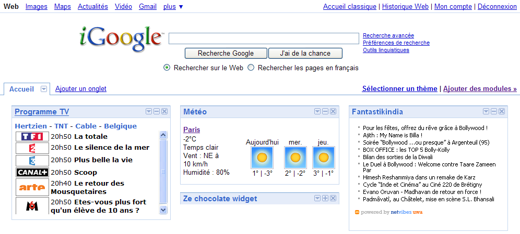Click the Arte channel logo
The height and width of the screenshot is (234, 520).
32,187
